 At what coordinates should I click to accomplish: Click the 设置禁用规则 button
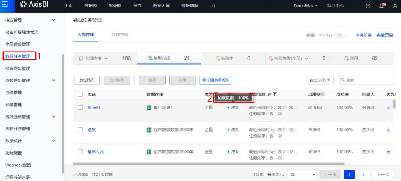(x=215, y=80)
